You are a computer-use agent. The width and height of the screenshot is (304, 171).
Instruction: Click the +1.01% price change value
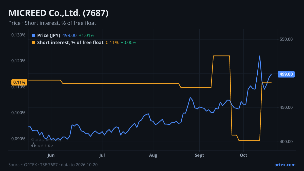pyautogui.click(x=87, y=35)
